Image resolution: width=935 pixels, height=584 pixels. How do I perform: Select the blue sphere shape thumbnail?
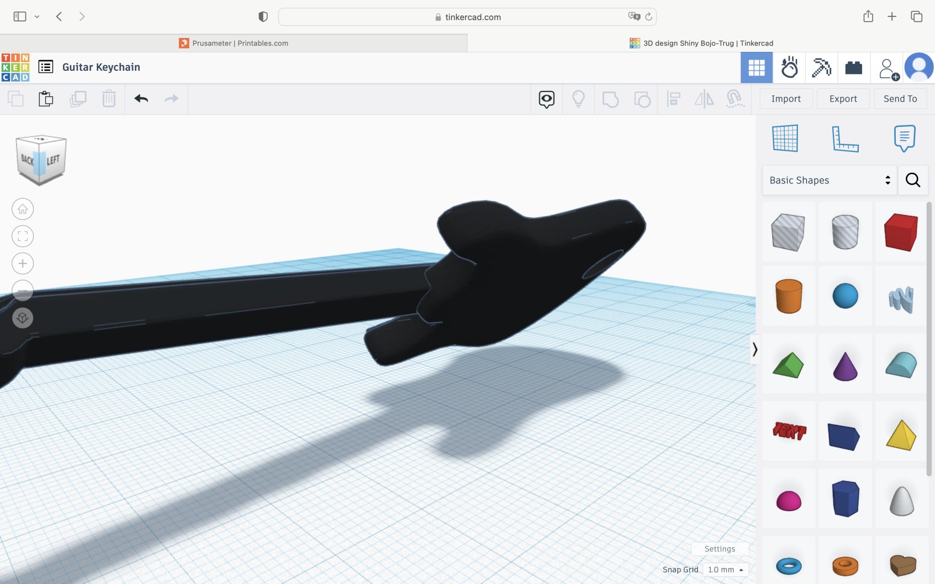(x=845, y=296)
